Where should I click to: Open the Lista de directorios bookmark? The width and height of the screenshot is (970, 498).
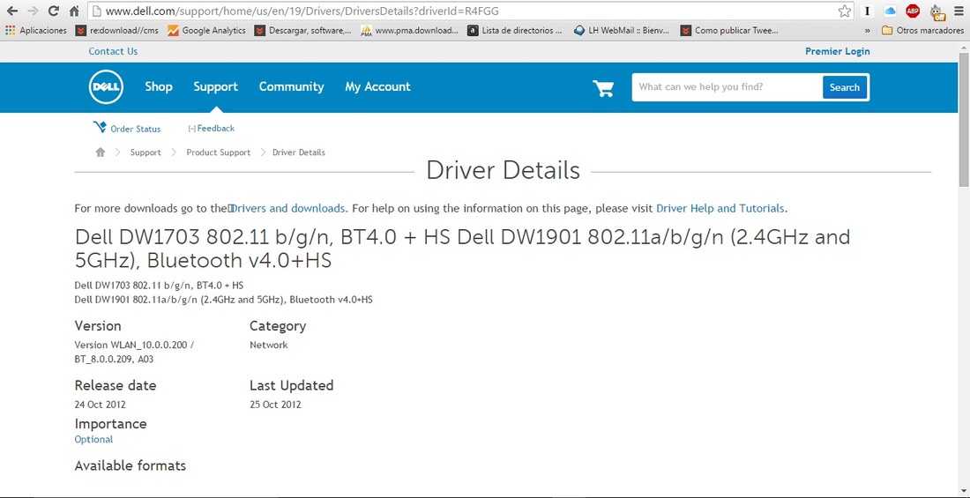tap(515, 30)
